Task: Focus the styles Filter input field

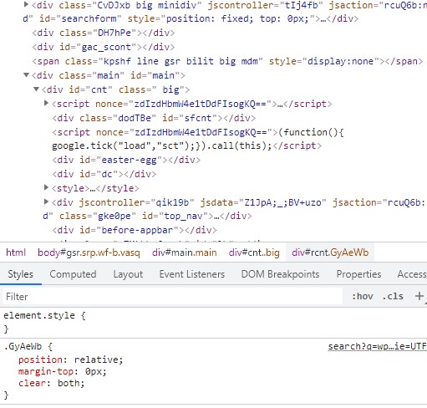Action: (x=172, y=297)
